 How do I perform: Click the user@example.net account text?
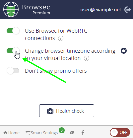point(101,10)
